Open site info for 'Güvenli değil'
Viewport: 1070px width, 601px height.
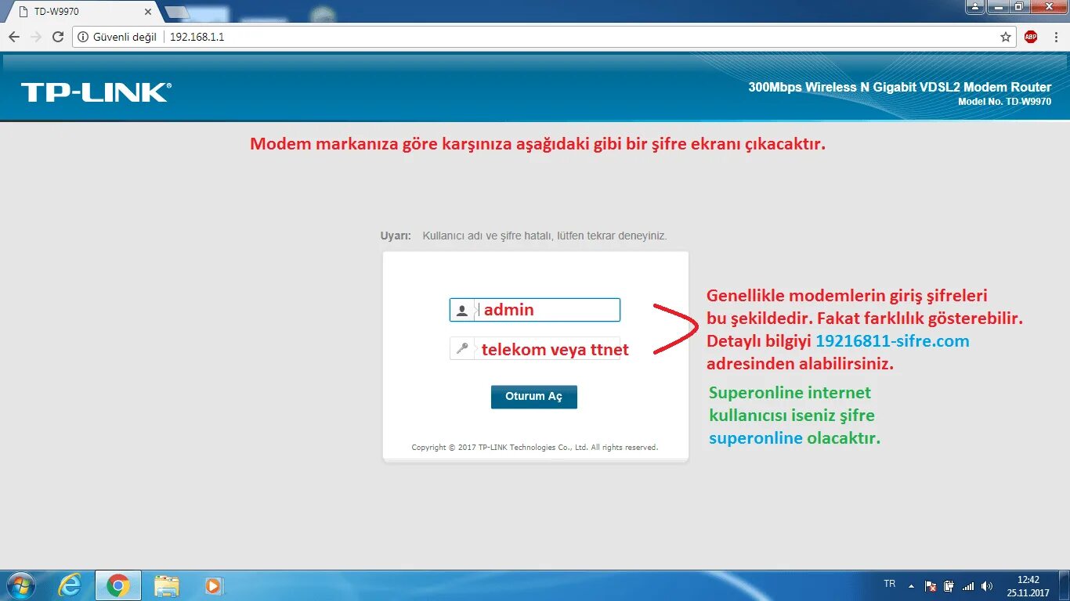pyautogui.click(x=117, y=37)
